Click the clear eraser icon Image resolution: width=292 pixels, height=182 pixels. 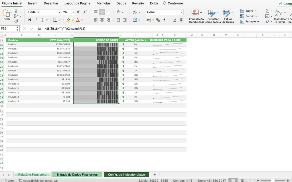(x=267, y=22)
